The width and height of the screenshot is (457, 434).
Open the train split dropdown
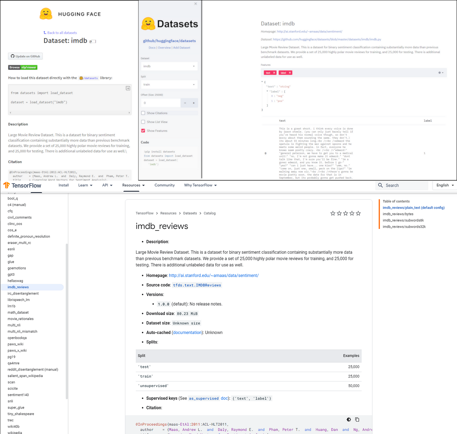[169, 84]
